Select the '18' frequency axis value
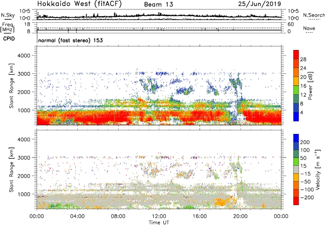Screen dimensions: 325x225 pyautogui.click(x=27, y=24)
